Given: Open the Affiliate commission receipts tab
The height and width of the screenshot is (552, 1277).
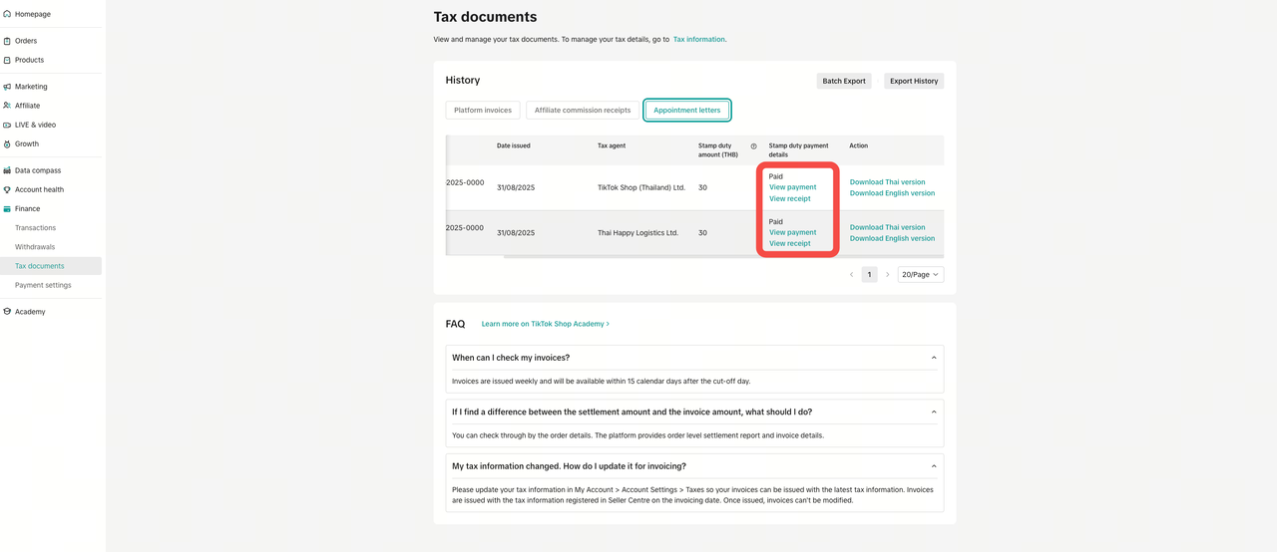Looking at the screenshot, I should 583,110.
